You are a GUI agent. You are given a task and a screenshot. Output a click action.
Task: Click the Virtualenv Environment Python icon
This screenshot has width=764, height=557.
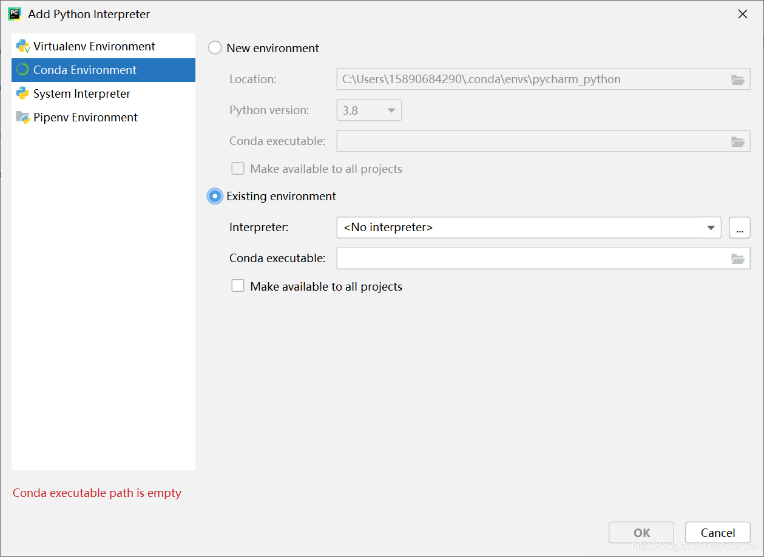point(23,46)
